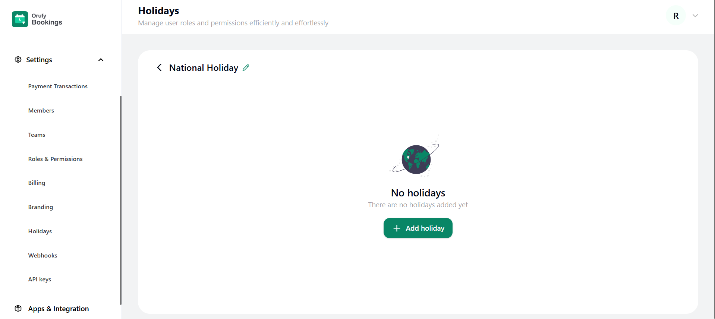Click the Settings gear icon
The image size is (715, 319).
tap(18, 60)
